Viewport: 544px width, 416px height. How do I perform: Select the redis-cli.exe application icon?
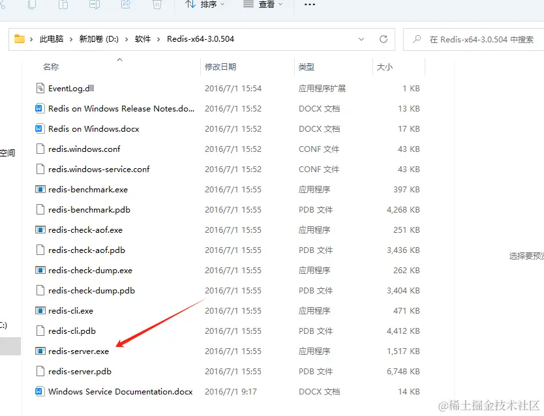tap(40, 310)
